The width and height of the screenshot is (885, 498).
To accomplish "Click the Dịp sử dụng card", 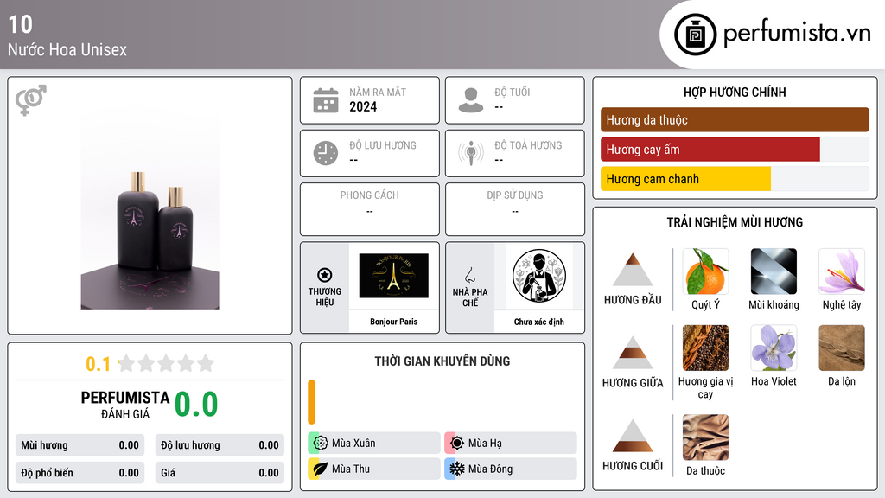I will click(x=515, y=209).
